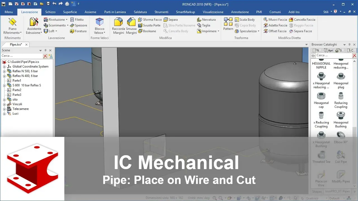Image resolution: width=358 pixels, height=201 pixels.
Task: Open the Loft dropdown arrow
Action: [56, 31]
